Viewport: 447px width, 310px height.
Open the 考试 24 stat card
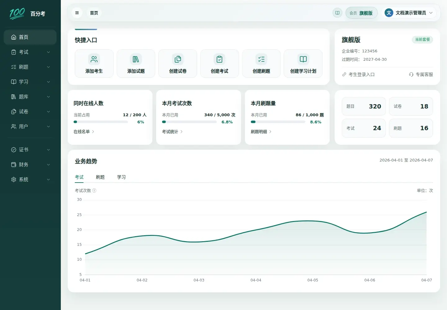364,128
